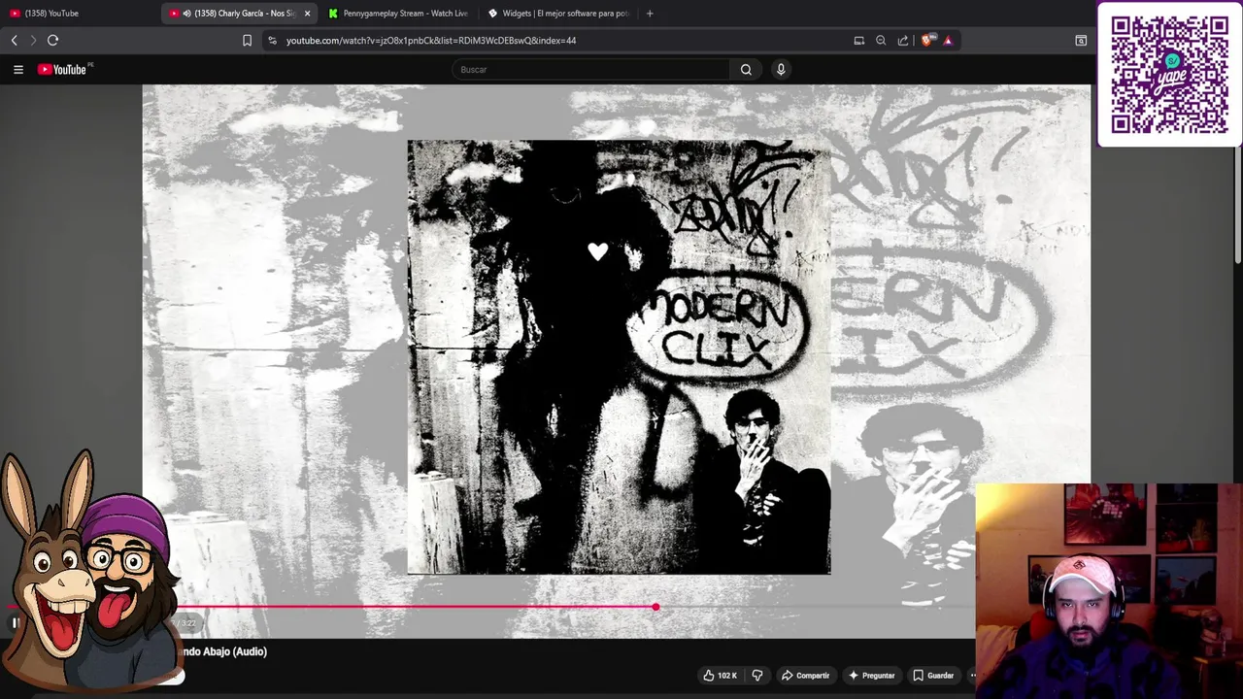Click the red progress bar scrubber handle
The height and width of the screenshot is (699, 1243).
point(655,607)
